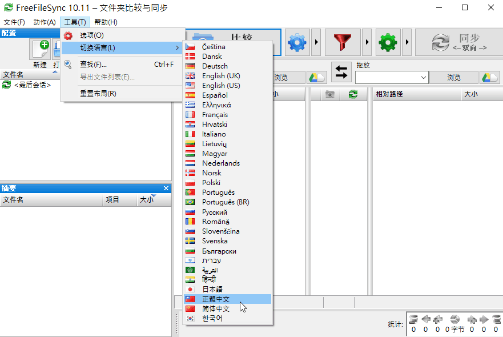This screenshot has height=337, width=503.
Task: Click the green sync action column header icon
Action: point(353,94)
